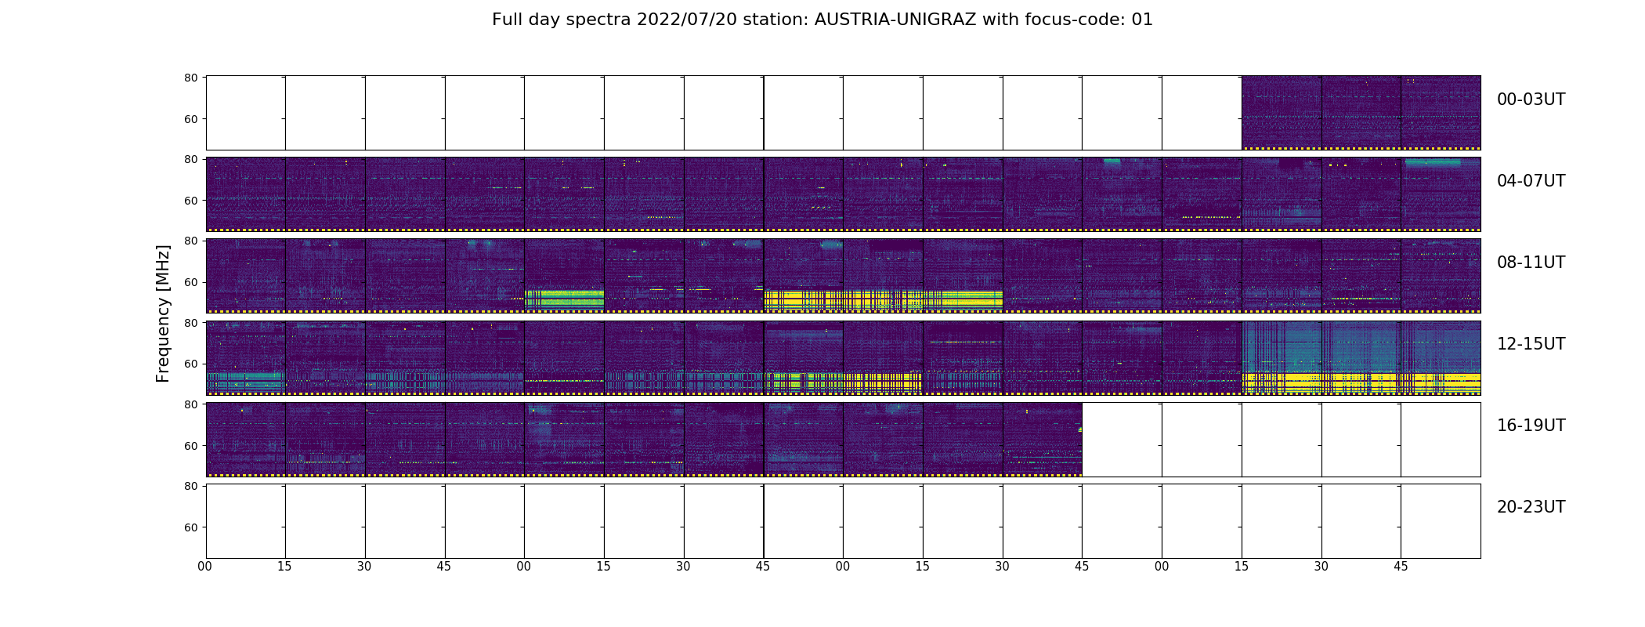Screen dimensions: 1645x627
Task: Click the cyan band starting the 12-15UT row
Action: pos(244,381)
